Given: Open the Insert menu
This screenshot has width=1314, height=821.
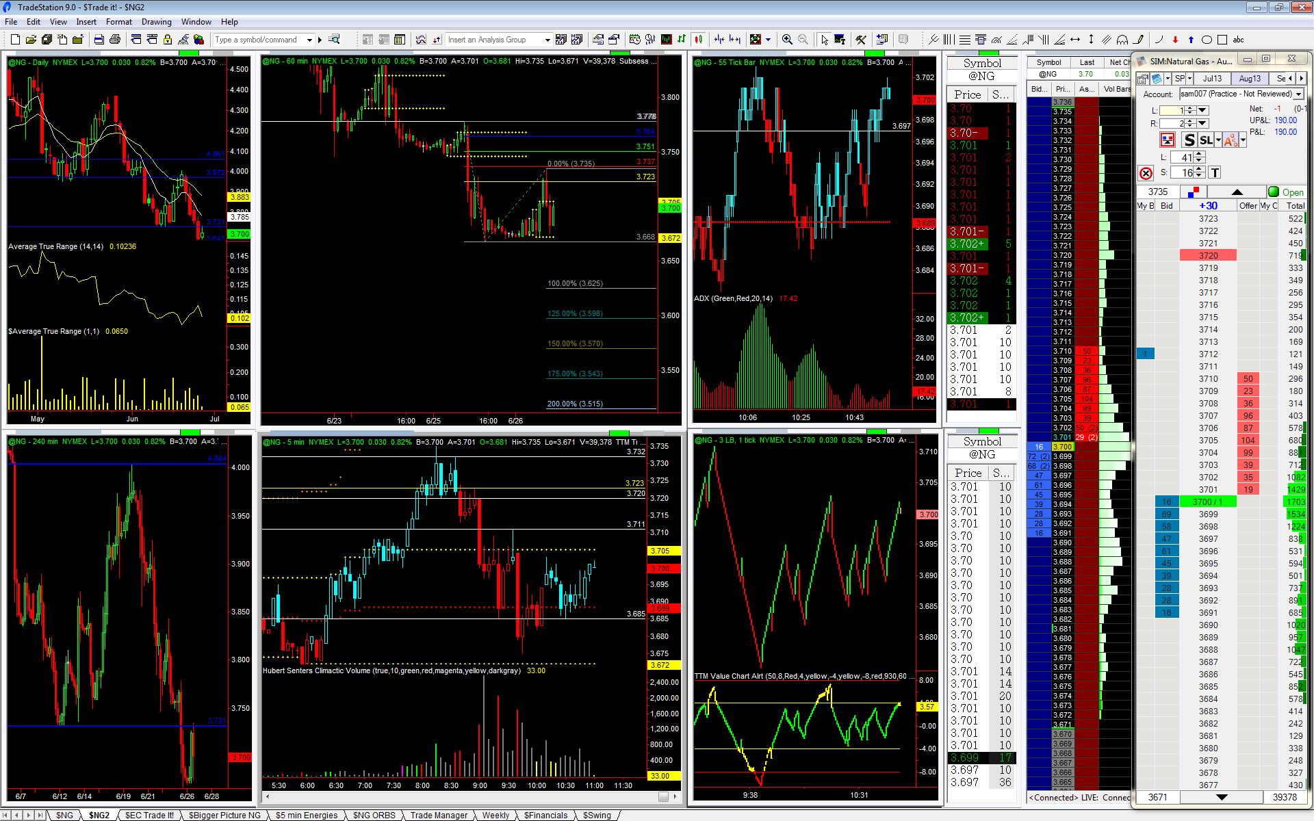Looking at the screenshot, I should click(x=86, y=22).
